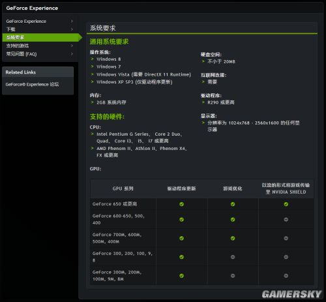Click the GPU 系列 column header
326x302 pixels.
(x=123, y=189)
